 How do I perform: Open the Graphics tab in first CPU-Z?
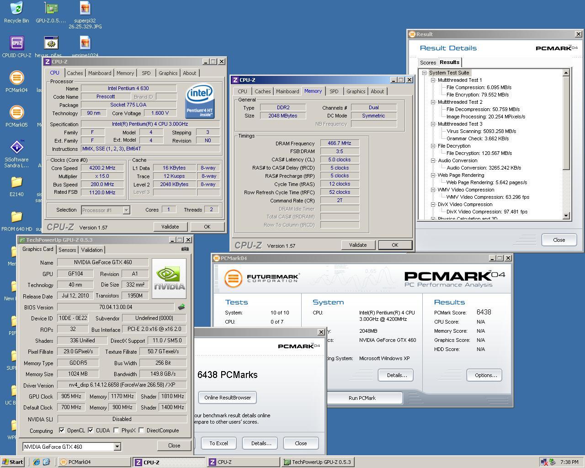(x=168, y=73)
